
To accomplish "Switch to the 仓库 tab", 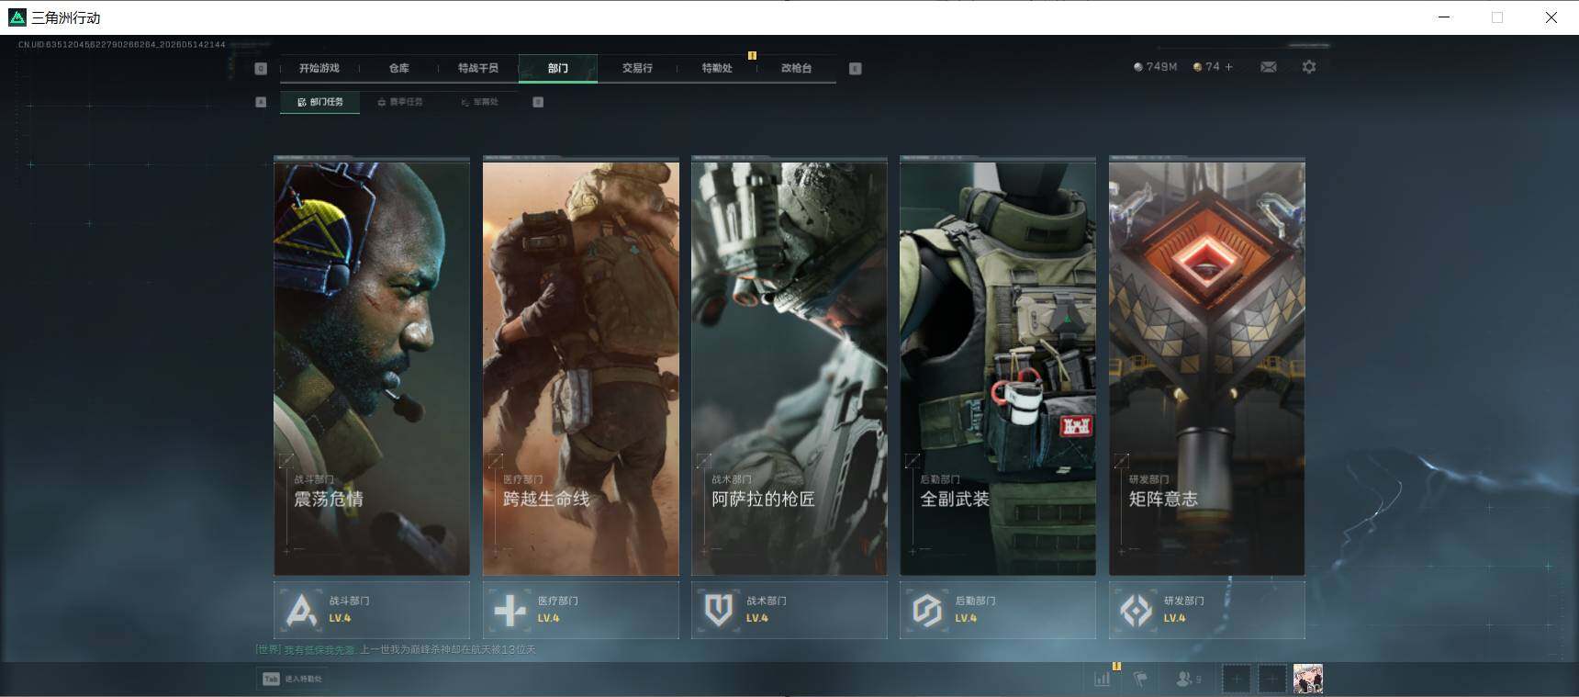I will coord(398,68).
